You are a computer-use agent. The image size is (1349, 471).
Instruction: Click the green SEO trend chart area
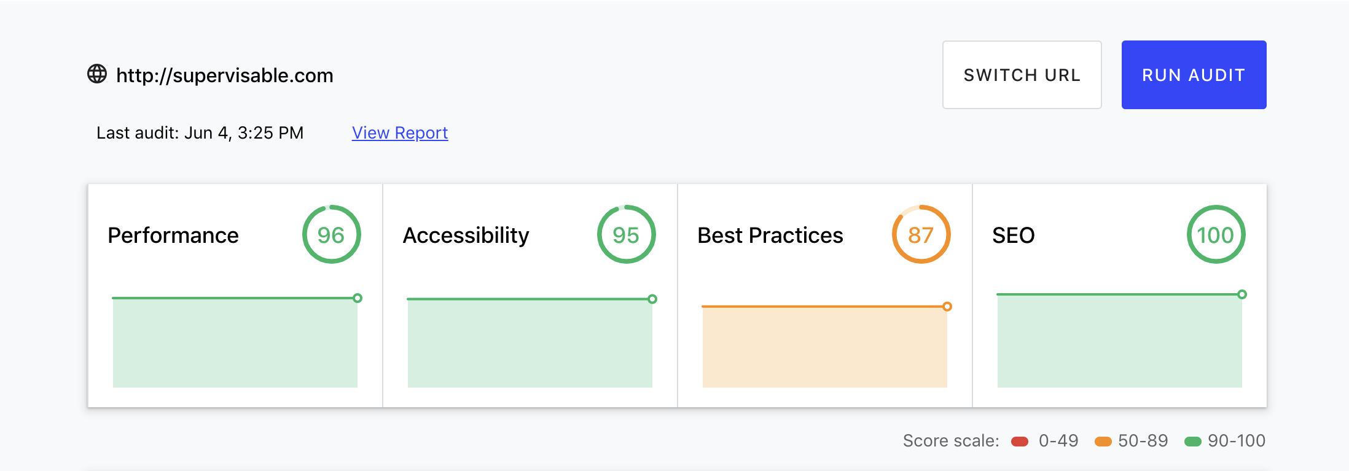point(1119,342)
